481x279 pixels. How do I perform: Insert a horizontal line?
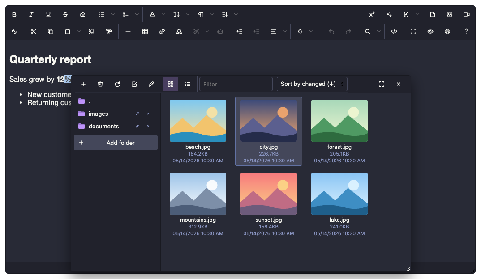pyautogui.click(x=128, y=31)
